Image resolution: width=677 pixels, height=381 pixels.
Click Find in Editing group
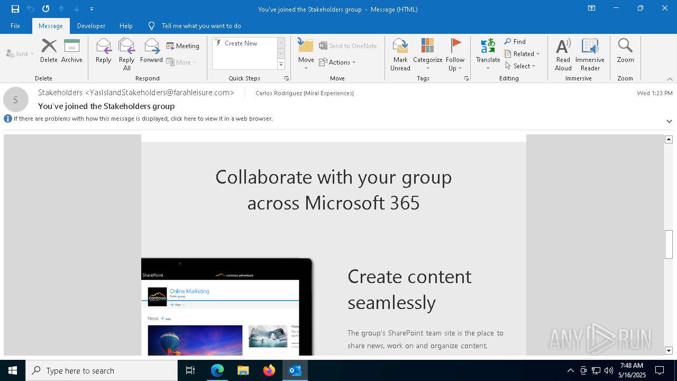pyautogui.click(x=515, y=42)
